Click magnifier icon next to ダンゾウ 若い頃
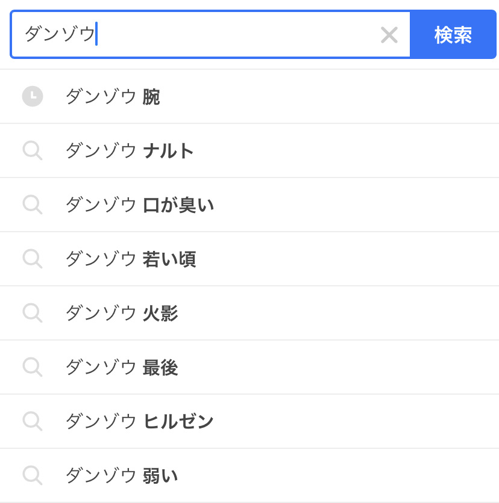This screenshot has height=503, width=499. [x=33, y=259]
